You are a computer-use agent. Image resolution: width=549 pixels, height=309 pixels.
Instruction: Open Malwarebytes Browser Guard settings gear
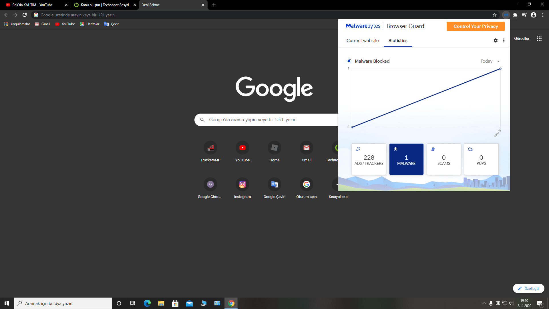coord(496,41)
